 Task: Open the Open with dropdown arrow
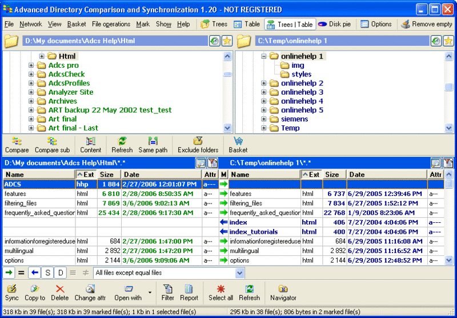pyautogui.click(x=150, y=292)
